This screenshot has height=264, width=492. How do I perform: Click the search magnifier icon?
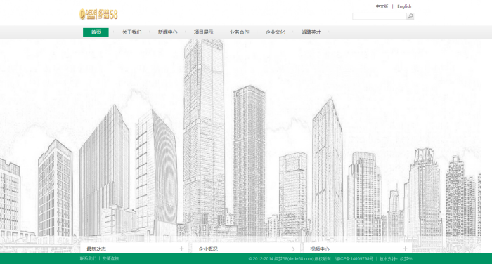[410, 16]
